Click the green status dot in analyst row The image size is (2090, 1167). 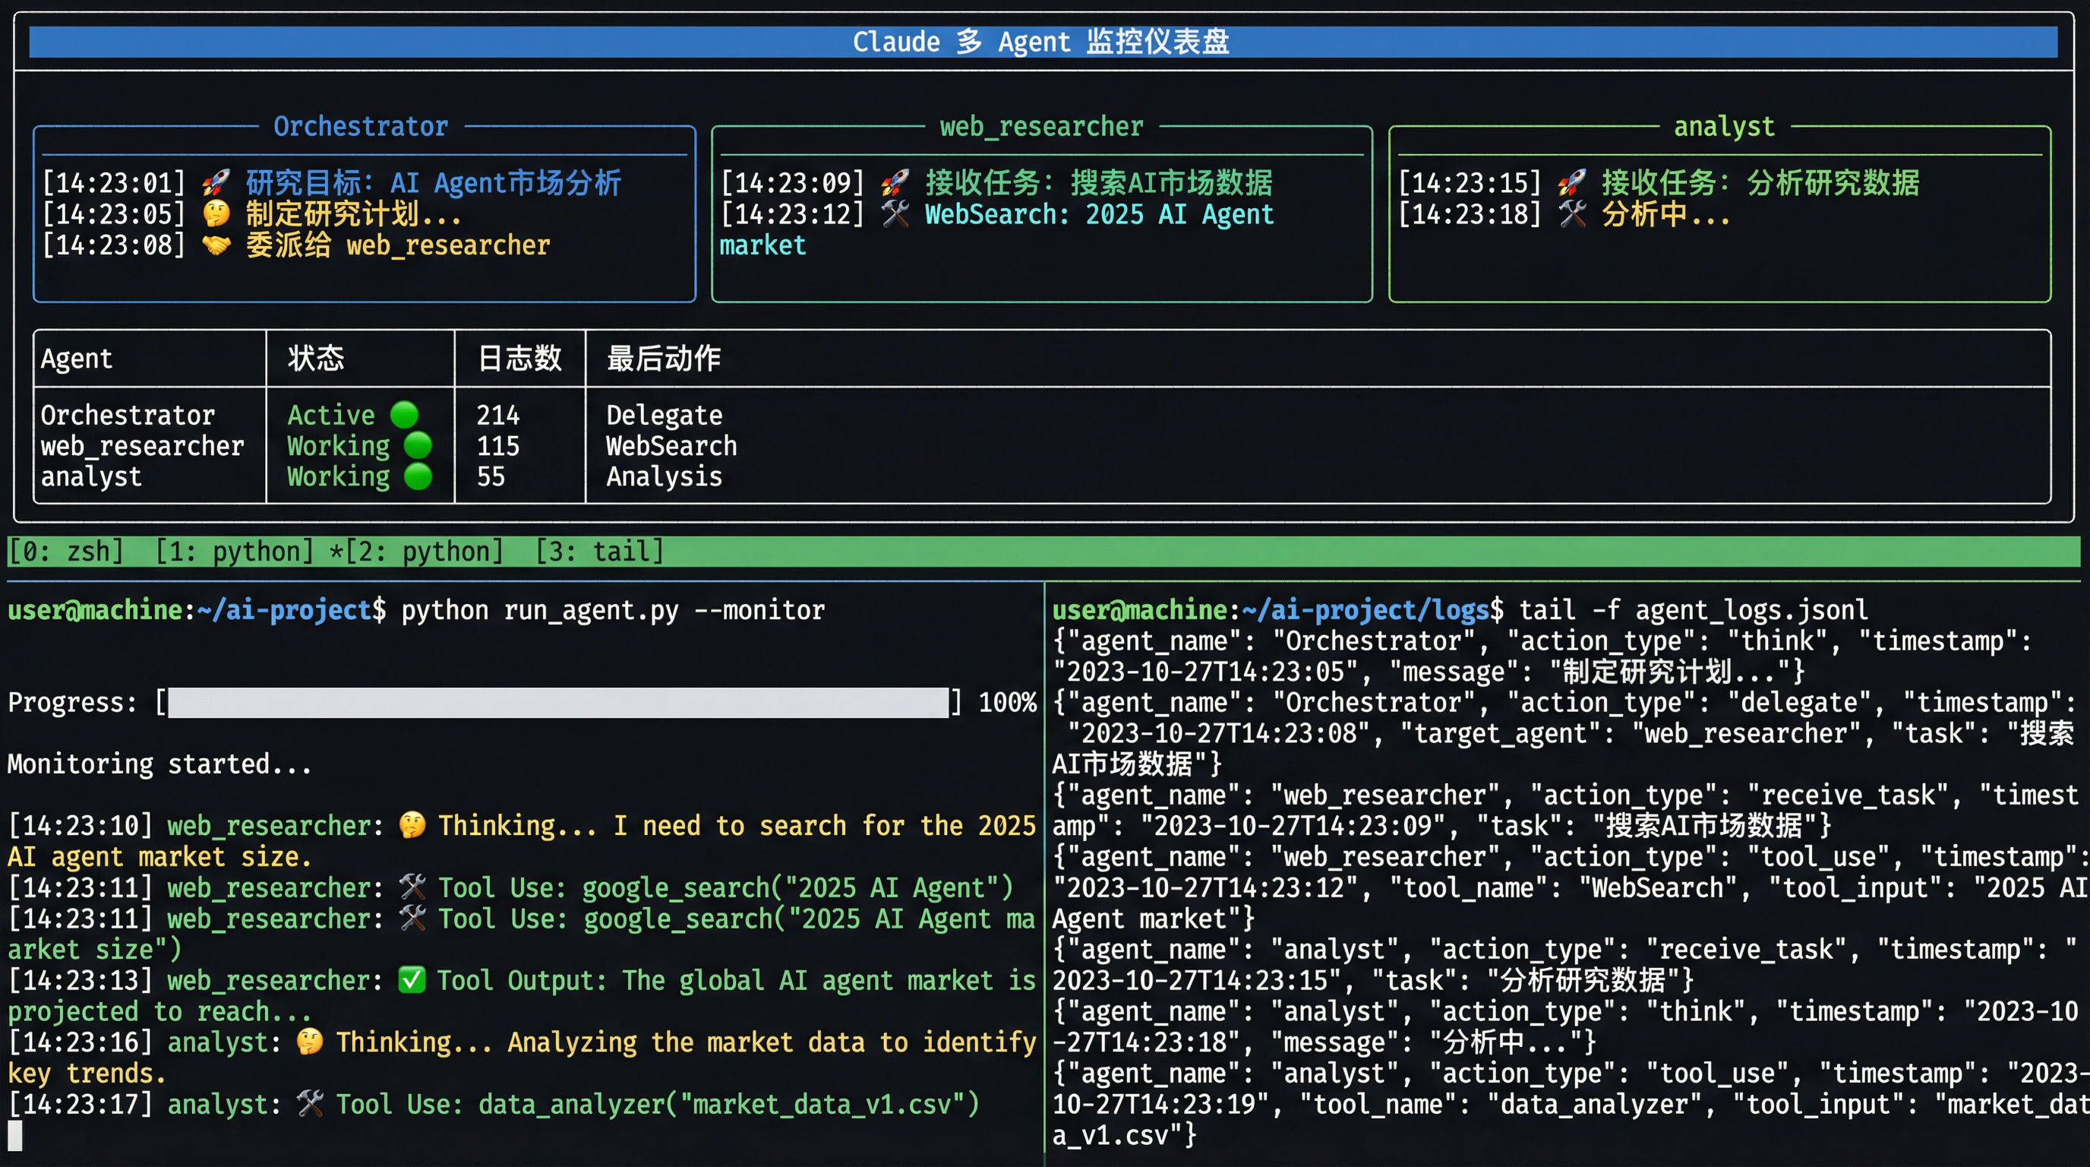[x=418, y=476]
